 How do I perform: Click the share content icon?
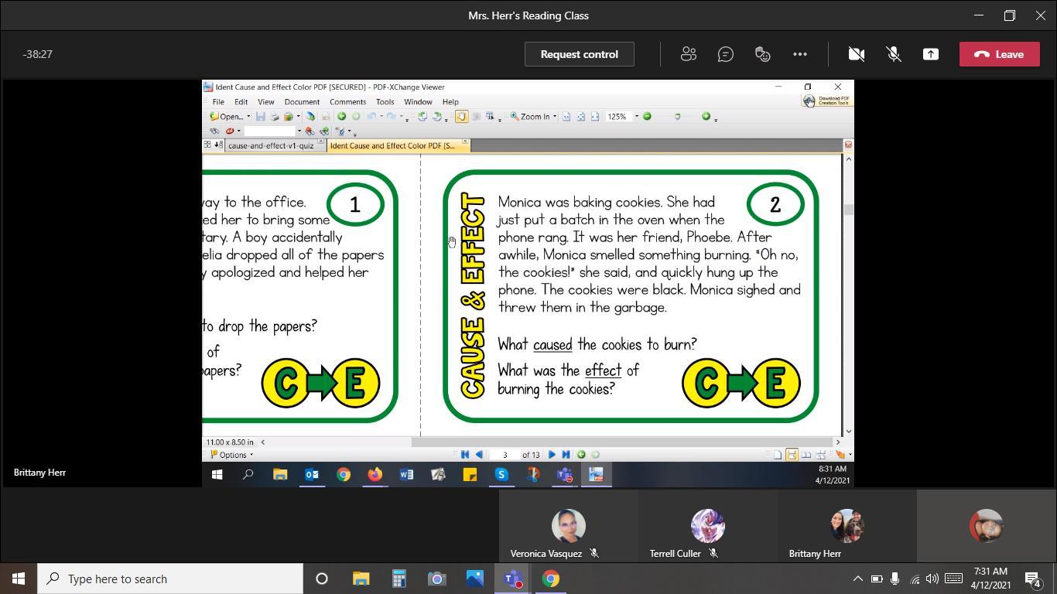[x=930, y=54]
